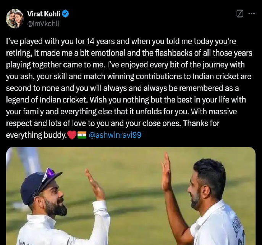Viewport: 262px width, 245px height.
Task: Click the text "everything buddy."
Action: (36, 135)
